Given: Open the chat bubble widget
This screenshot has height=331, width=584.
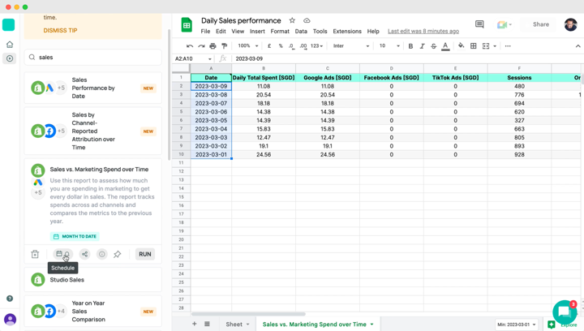Looking at the screenshot, I should point(565,312).
